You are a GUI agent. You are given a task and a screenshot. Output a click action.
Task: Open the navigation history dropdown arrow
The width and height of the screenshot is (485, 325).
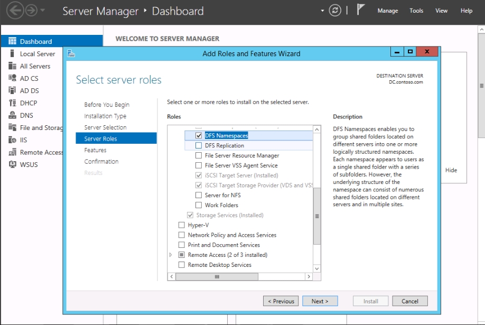43,11
